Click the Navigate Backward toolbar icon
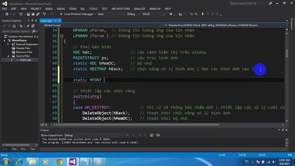295x166 pixels. pyautogui.click(x=7, y=14)
